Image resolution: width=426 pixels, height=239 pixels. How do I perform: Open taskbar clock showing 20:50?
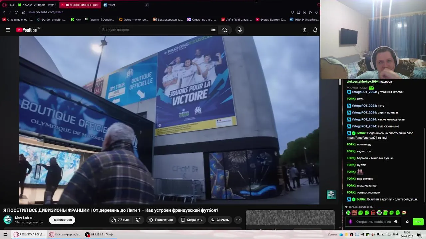click(407, 234)
